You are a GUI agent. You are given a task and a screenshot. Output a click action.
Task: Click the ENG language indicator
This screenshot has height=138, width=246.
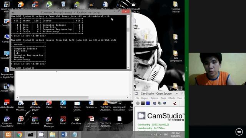(x=166, y=135)
